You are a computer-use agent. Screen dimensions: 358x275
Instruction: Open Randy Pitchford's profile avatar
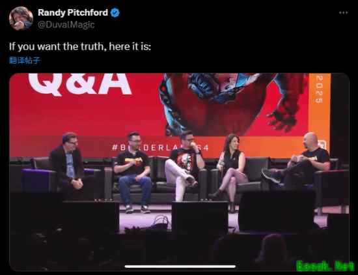coord(21,18)
